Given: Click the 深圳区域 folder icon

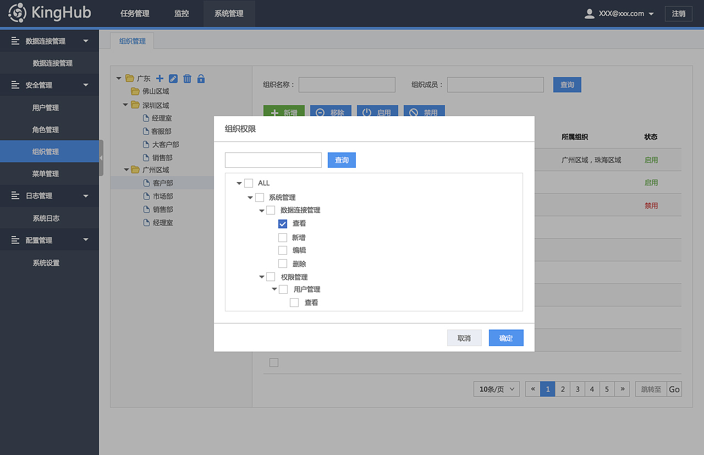Looking at the screenshot, I should click(135, 105).
